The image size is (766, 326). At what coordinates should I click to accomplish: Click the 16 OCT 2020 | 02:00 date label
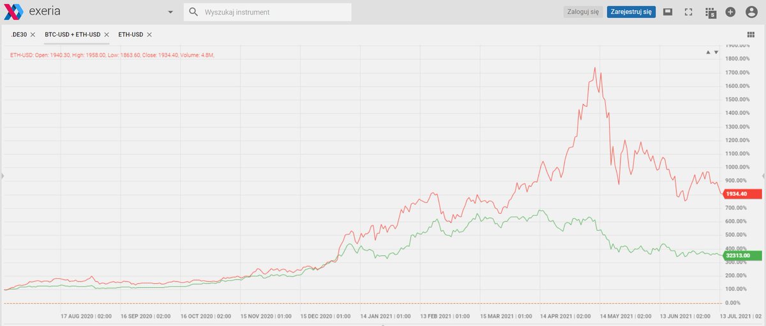click(x=205, y=316)
